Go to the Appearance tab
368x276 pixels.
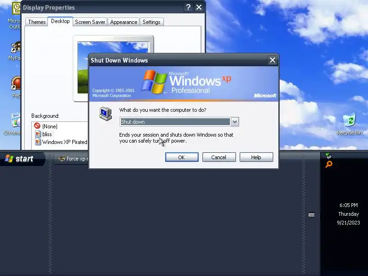[x=124, y=22]
